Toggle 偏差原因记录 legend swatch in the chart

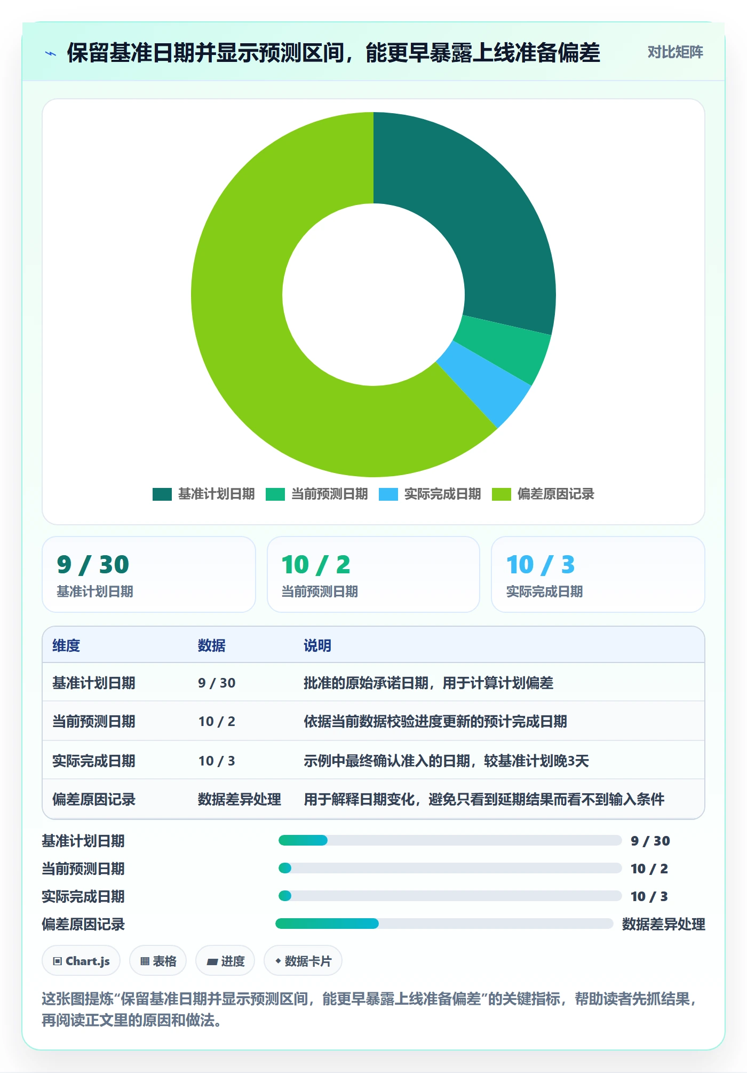[501, 494]
